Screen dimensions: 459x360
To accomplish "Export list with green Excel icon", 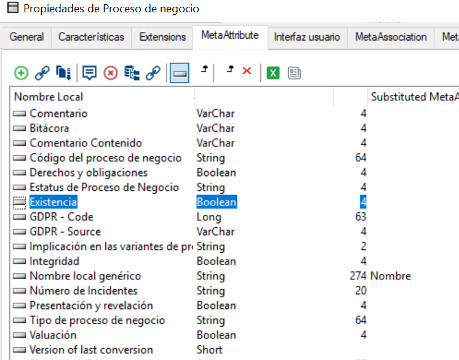I will tap(273, 73).
